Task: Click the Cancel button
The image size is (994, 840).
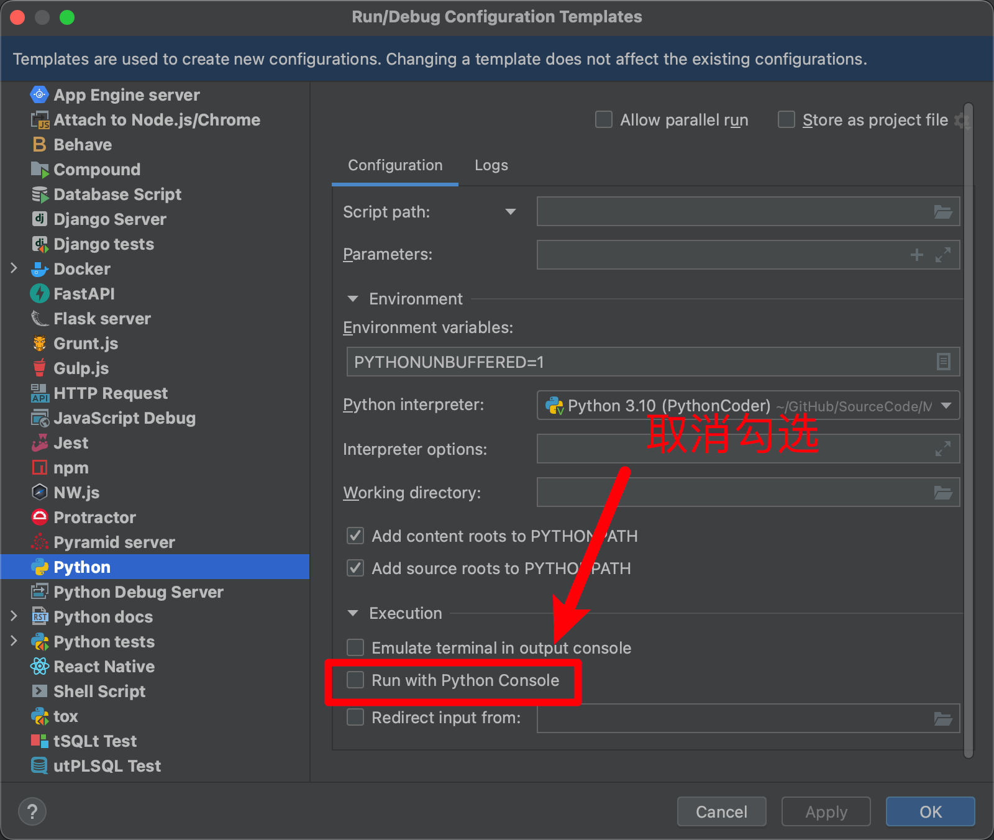Action: click(722, 811)
